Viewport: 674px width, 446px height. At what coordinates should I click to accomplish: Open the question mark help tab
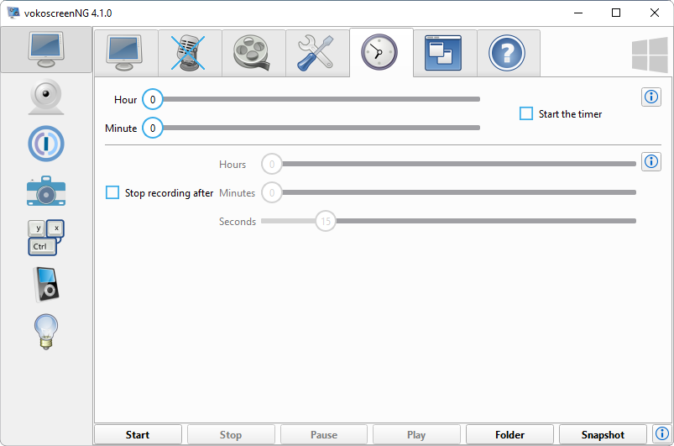[508, 53]
